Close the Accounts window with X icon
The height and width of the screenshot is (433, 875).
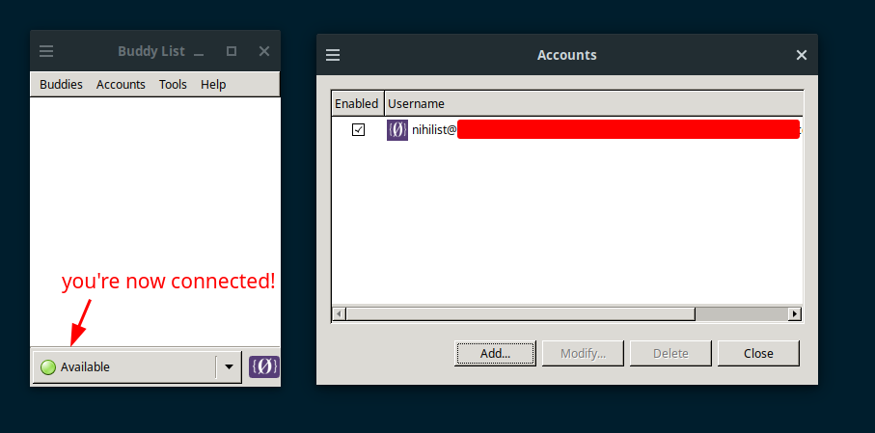point(802,55)
